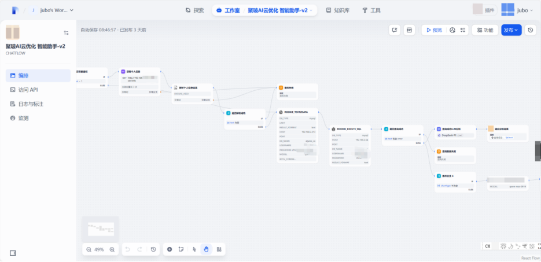Select 访问 API in the sidebar
This screenshot has height=262, width=541.
pyautogui.click(x=28, y=90)
